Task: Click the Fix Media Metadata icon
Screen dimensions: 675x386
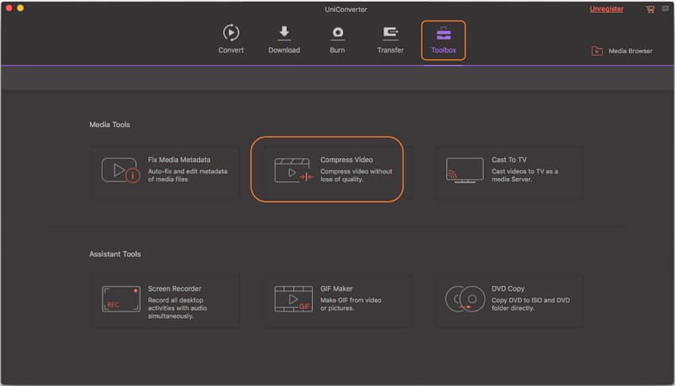Action: point(121,171)
